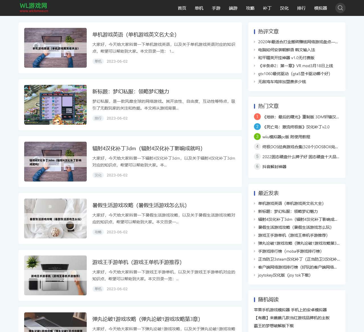This screenshot has height=332, width=364.
Task: Open recent post joytokey汉化版
Action: pyautogui.click(x=284, y=275)
